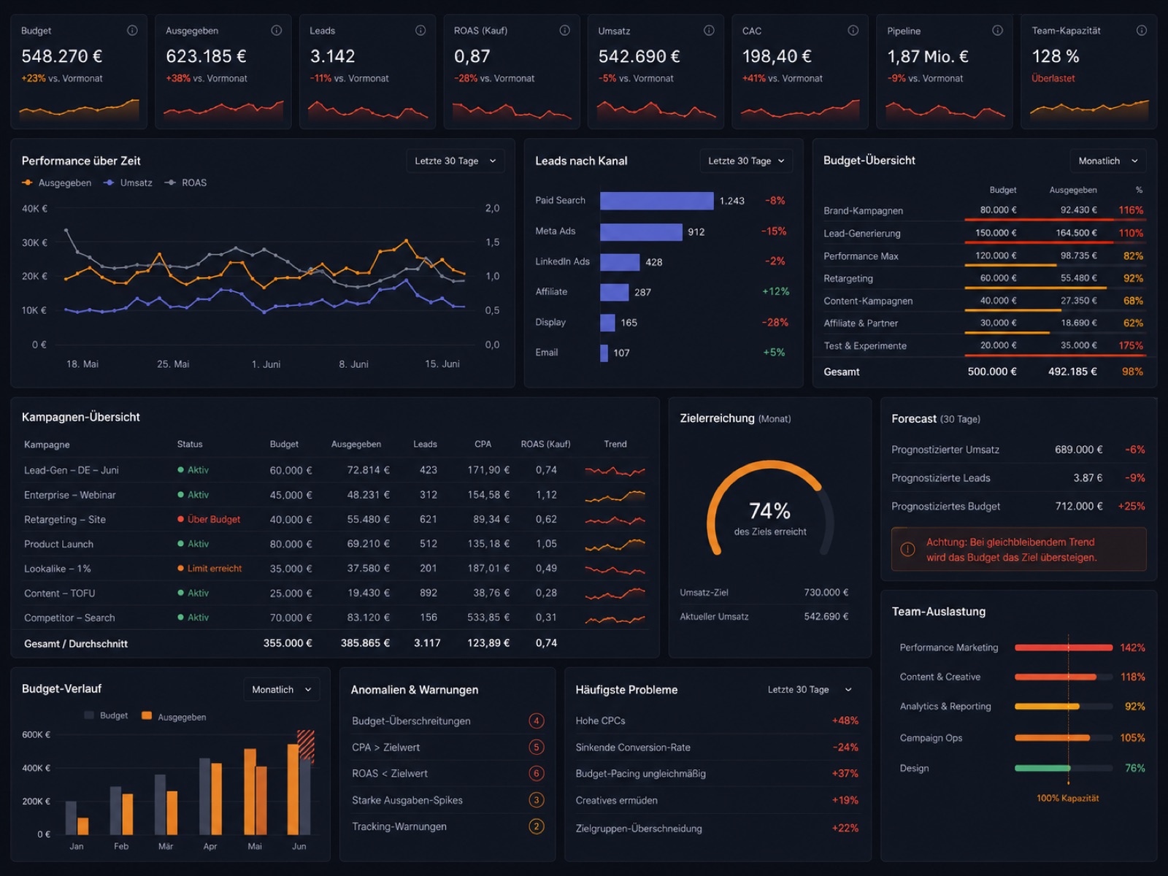Click the orange status dot of Lookalike – 1%
This screenshot has width=1168, height=876.
[180, 569]
